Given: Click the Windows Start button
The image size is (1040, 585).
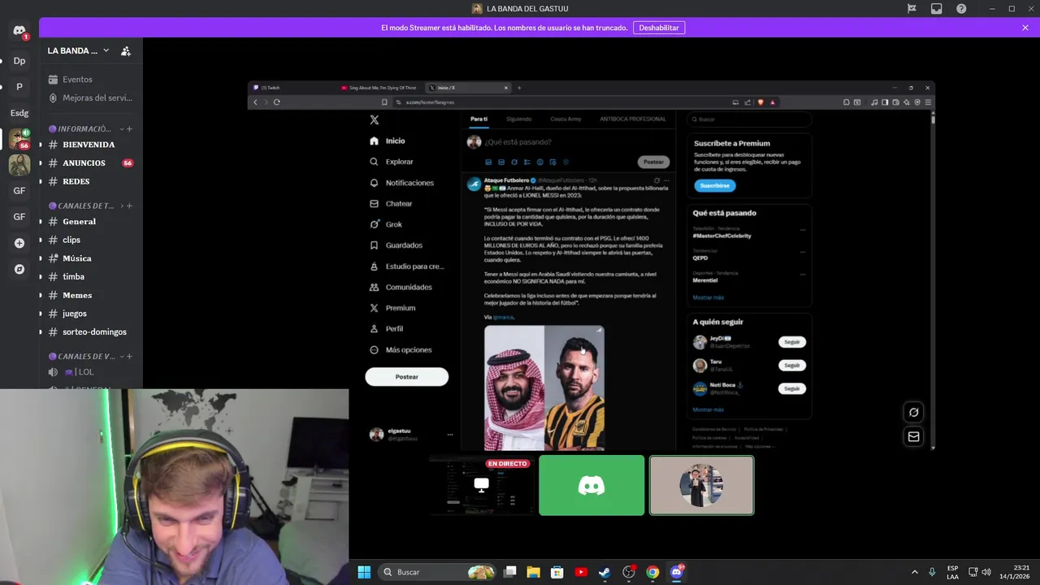Looking at the screenshot, I should click(364, 572).
